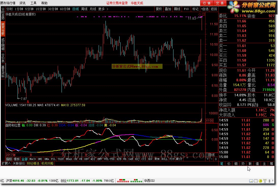Open the 关联报价 bottom tab
Screen dimensions: 278x187
19,163
